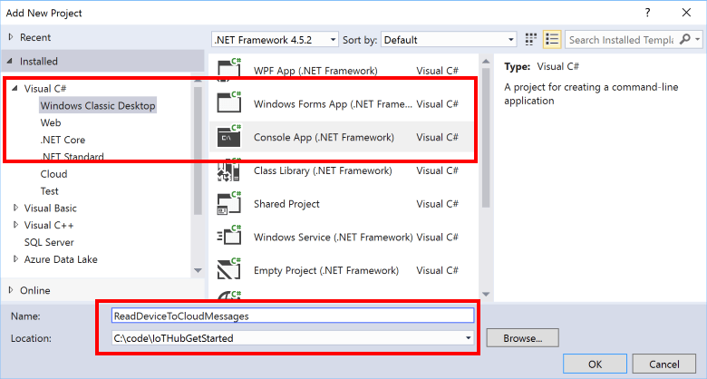The width and height of the screenshot is (707, 379).
Task: Open the search options dropdown arrow
Action: [x=698, y=40]
